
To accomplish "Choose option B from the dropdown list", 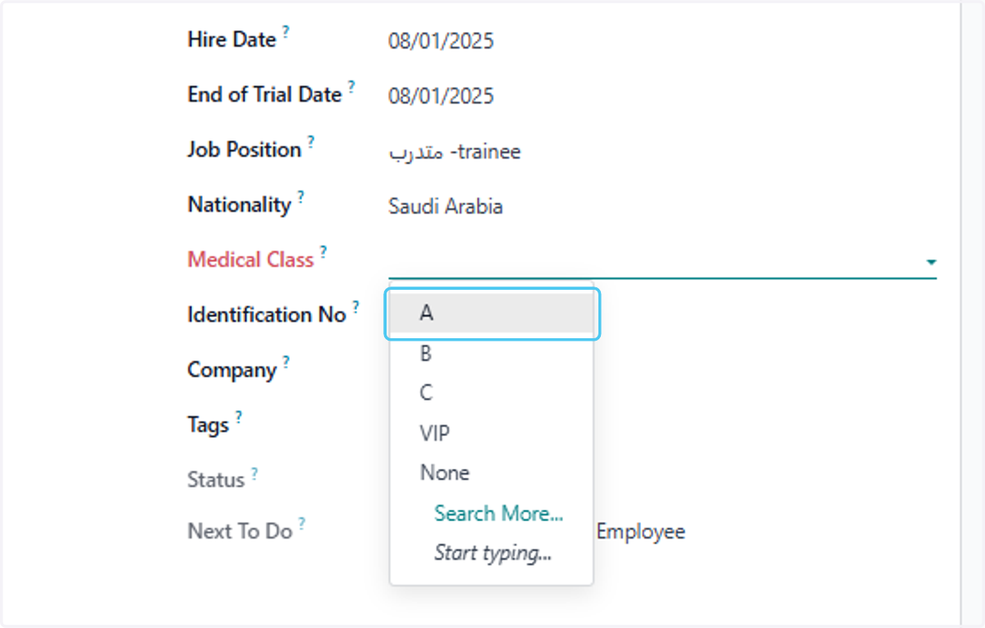I will 492,353.
